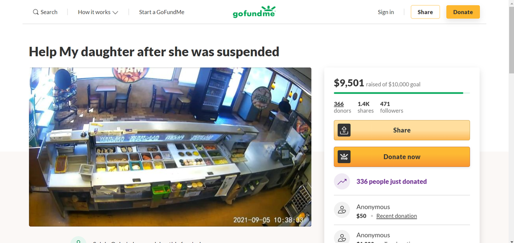Click the GoFundMe icon on Donate now

pyautogui.click(x=344, y=157)
